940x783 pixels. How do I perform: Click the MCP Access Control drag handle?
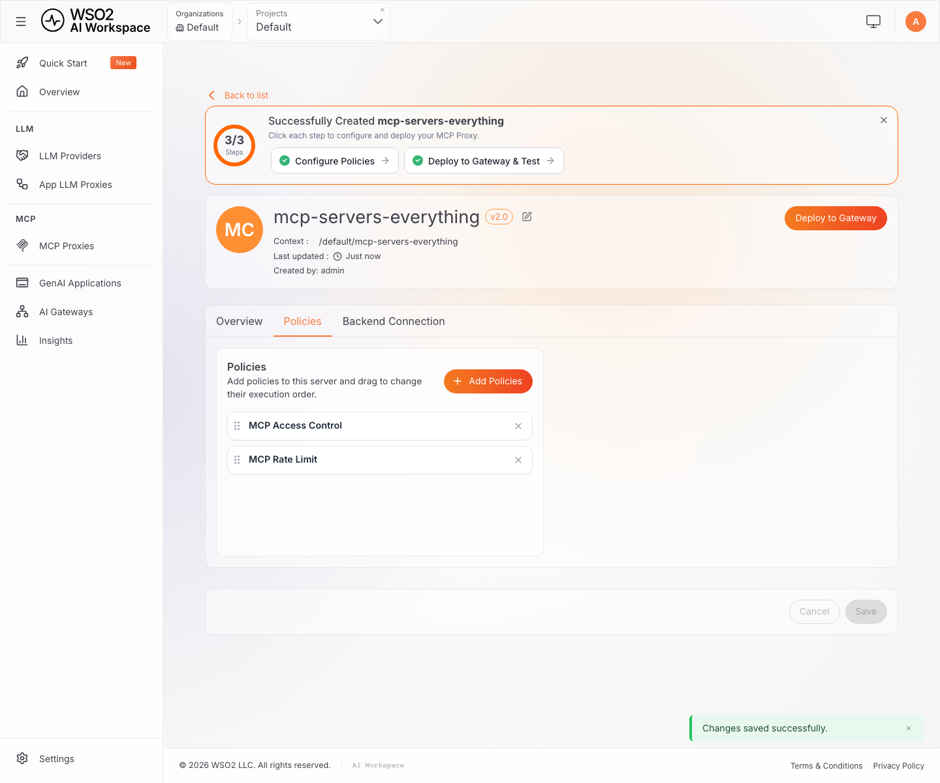tap(237, 425)
